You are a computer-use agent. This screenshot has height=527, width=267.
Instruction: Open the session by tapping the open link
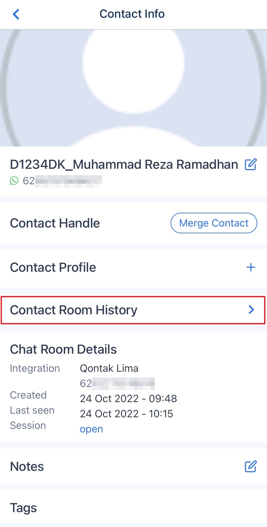click(91, 429)
